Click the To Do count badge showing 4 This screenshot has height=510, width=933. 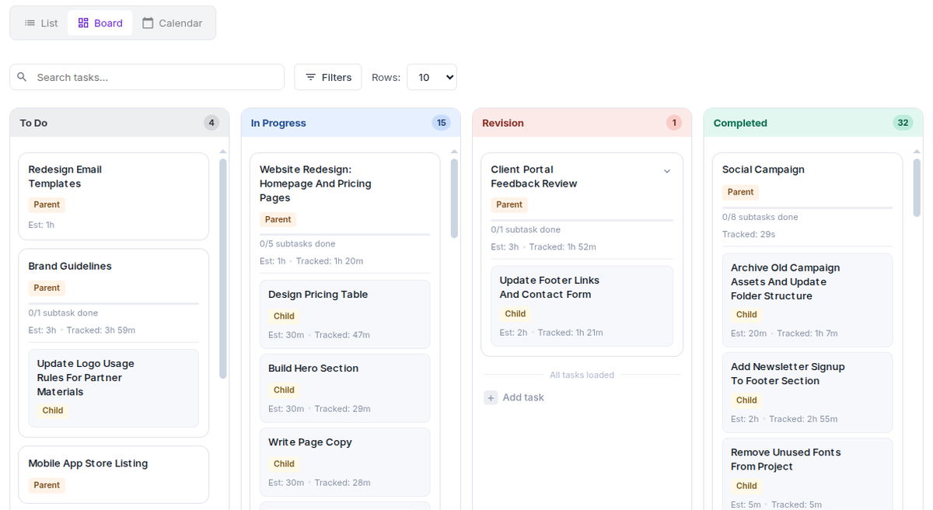(x=211, y=123)
